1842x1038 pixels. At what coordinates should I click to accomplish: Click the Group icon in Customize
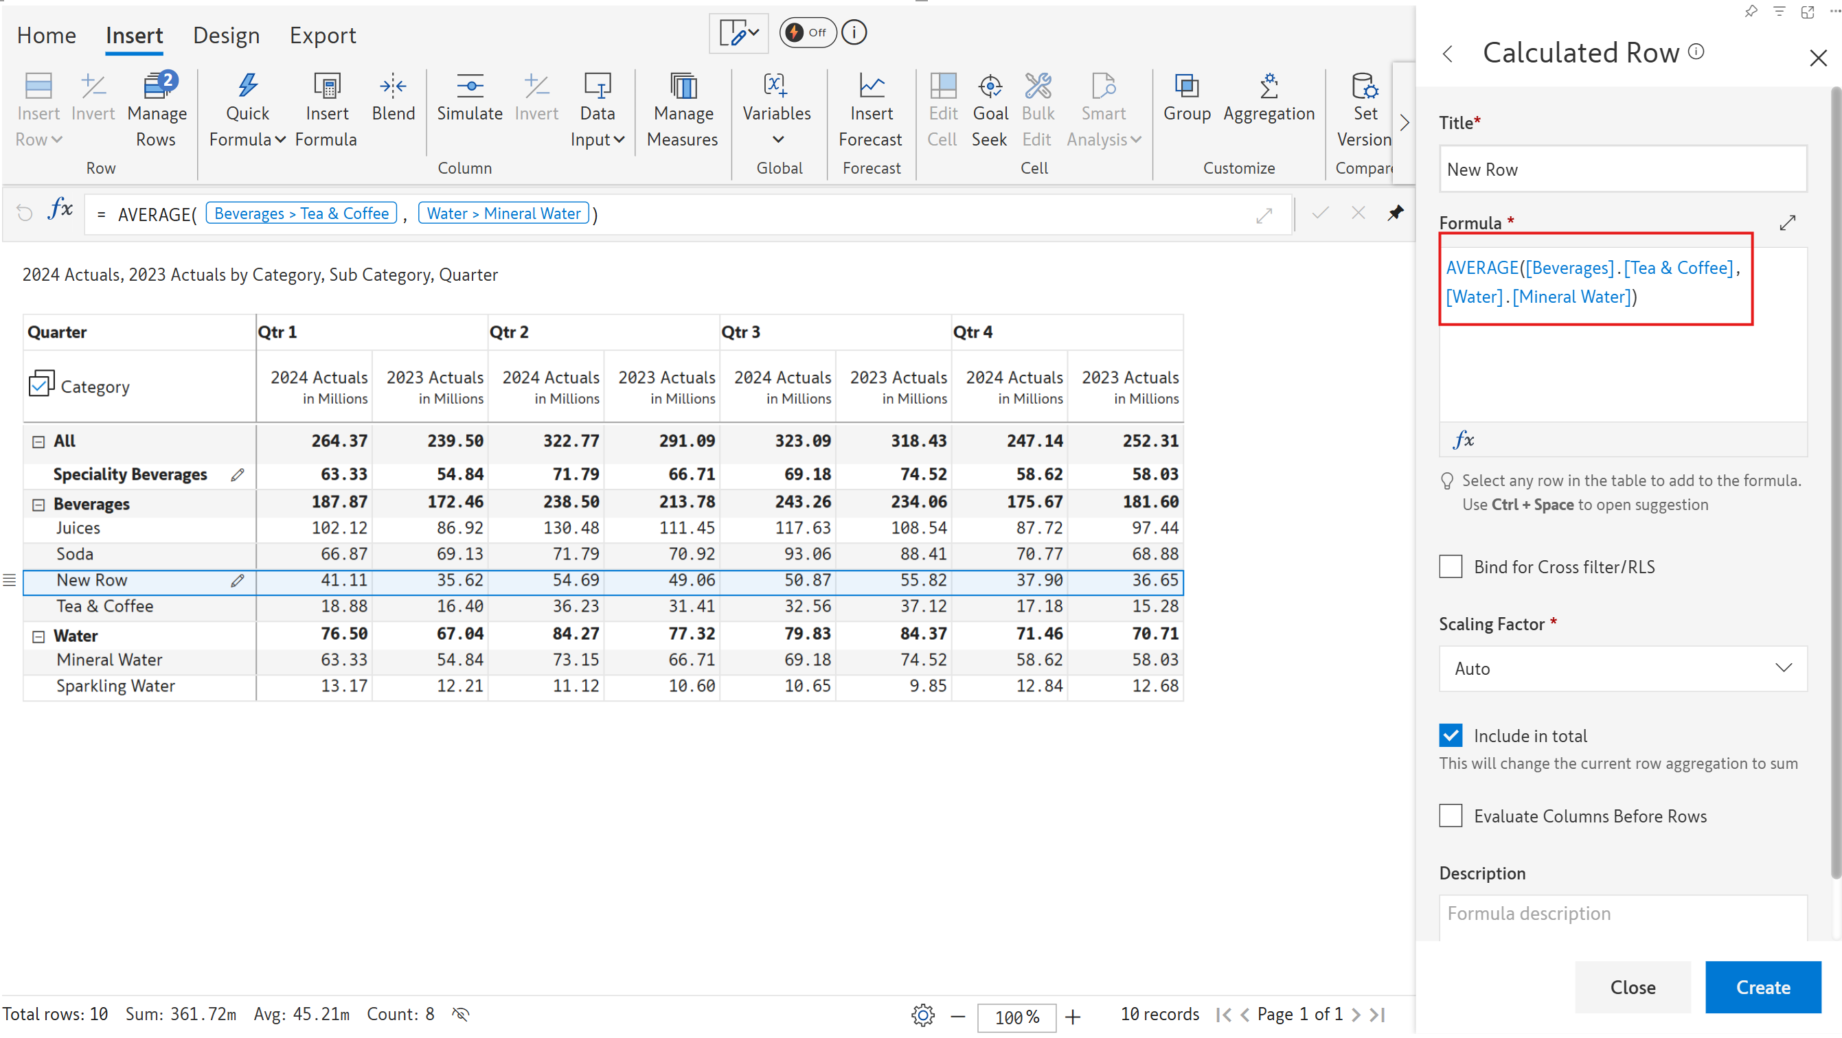(1186, 86)
